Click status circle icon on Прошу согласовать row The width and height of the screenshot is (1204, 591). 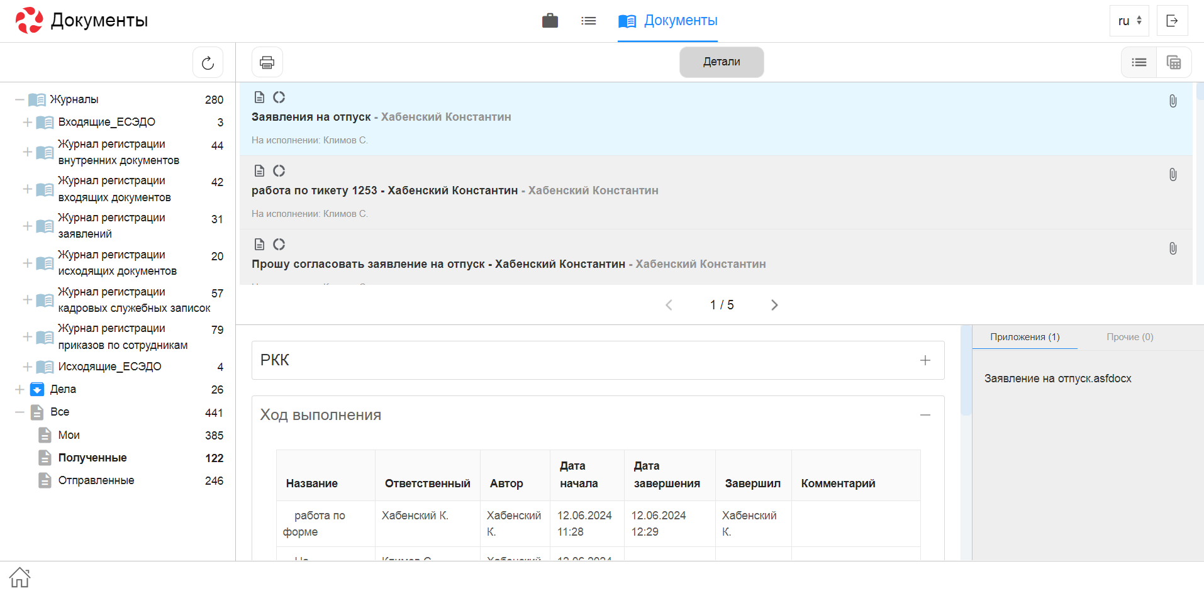[x=279, y=244]
